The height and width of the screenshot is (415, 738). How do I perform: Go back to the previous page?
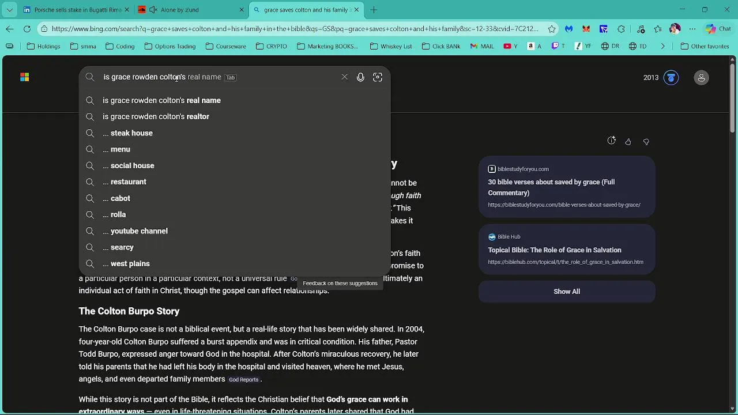pos(10,29)
